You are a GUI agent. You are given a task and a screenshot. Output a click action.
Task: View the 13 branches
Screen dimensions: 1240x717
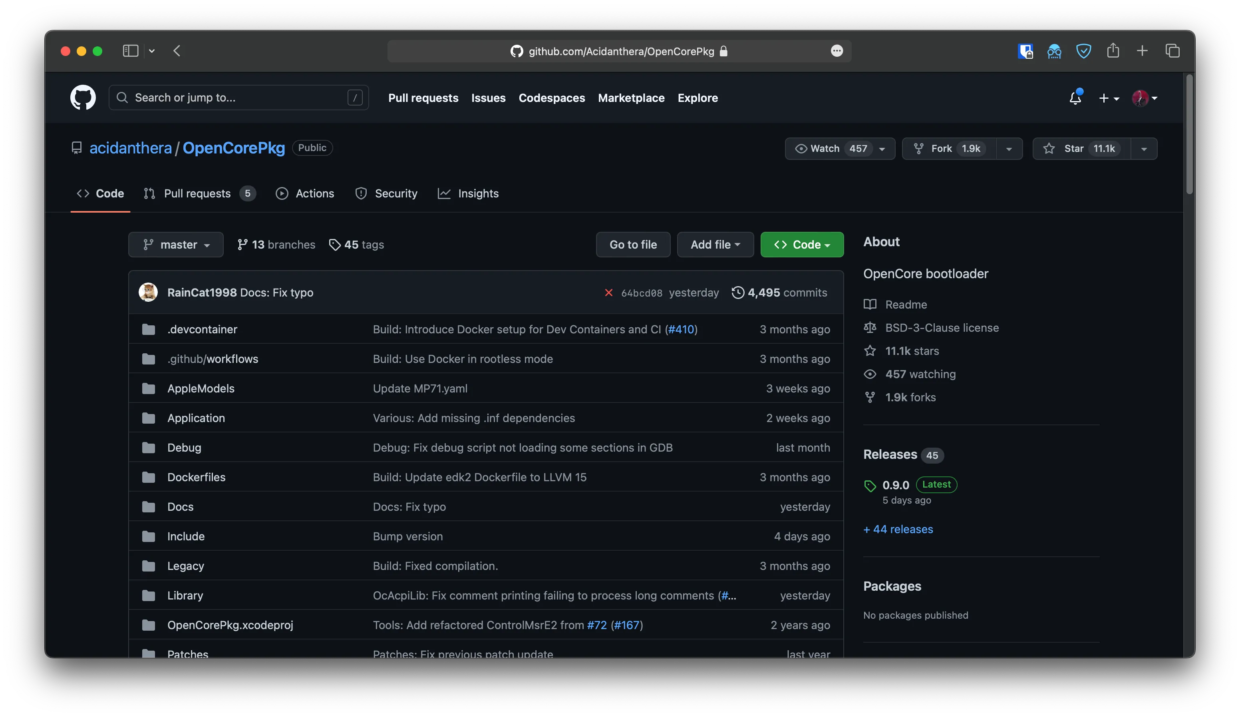coord(276,245)
